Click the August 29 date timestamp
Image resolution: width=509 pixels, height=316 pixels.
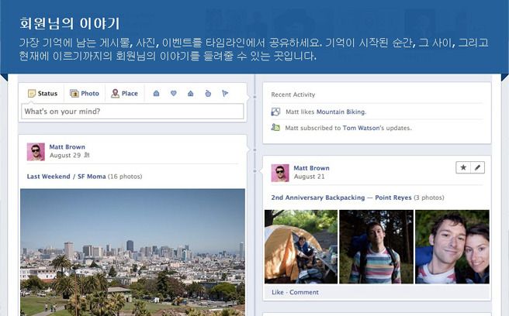[65, 155]
